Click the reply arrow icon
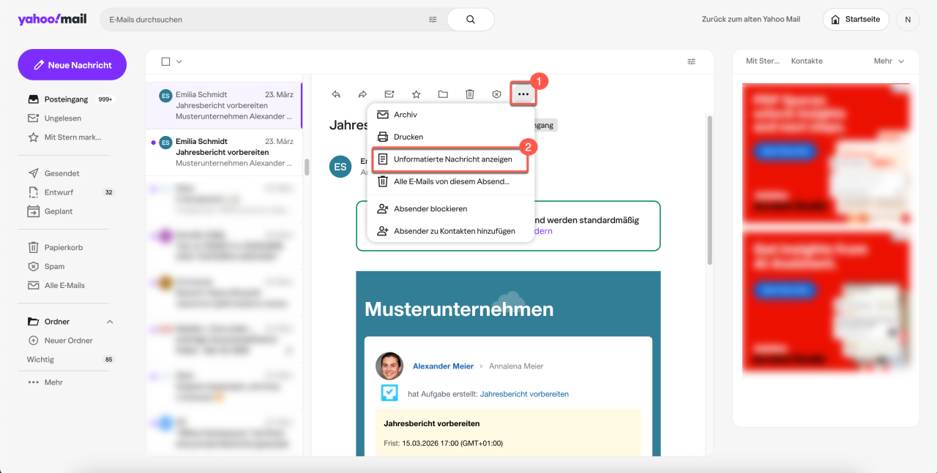937x473 pixels. point(336,94)
